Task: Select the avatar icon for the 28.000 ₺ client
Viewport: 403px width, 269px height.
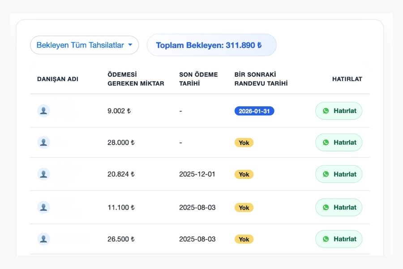Action: pos(43,142)
